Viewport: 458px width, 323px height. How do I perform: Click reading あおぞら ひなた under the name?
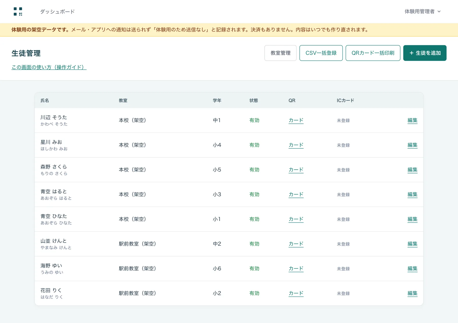click(56, 223)
